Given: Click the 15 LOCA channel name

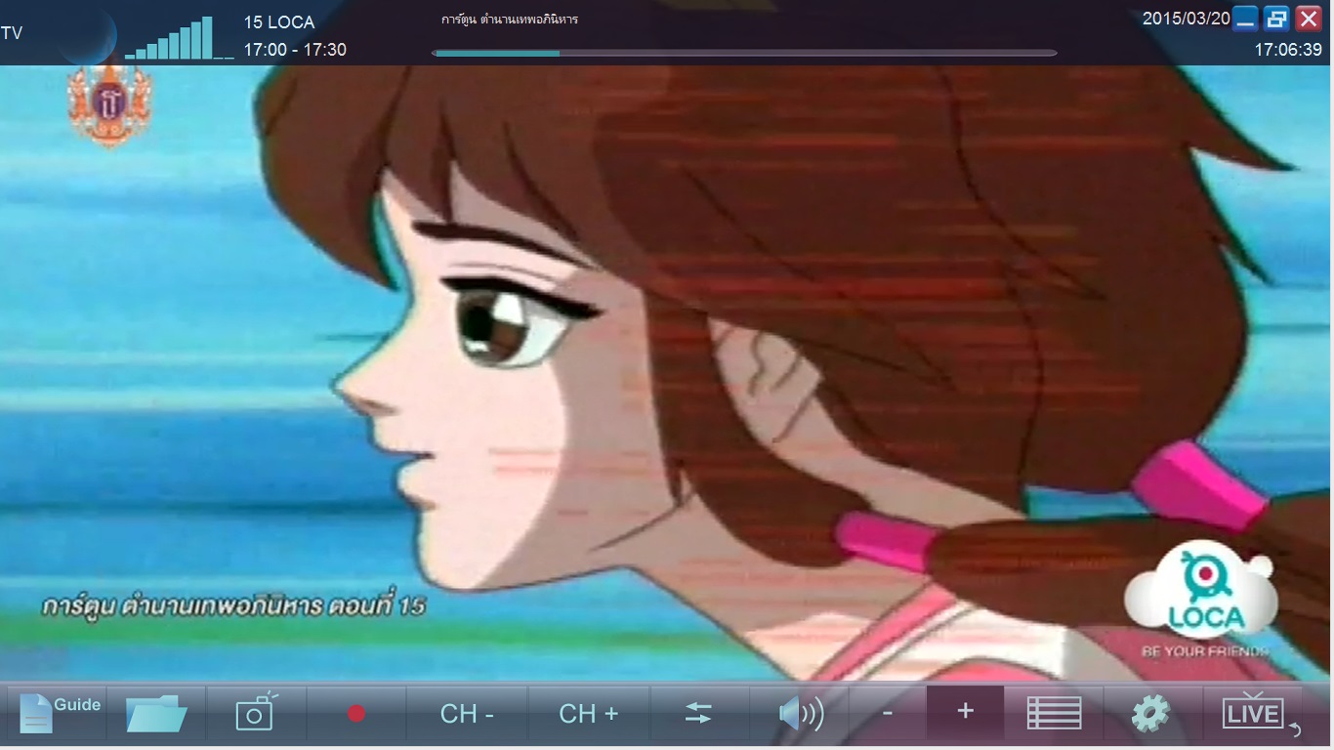Looking at the screenshot, I should 279,22.
